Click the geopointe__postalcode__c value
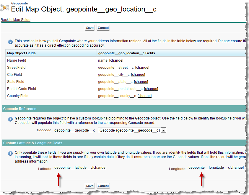Viewport: 249px width, 195px height. tap(121, 89)
